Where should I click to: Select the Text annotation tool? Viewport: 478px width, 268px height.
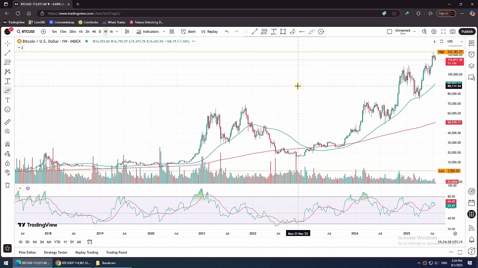click(x=7, y=100)
